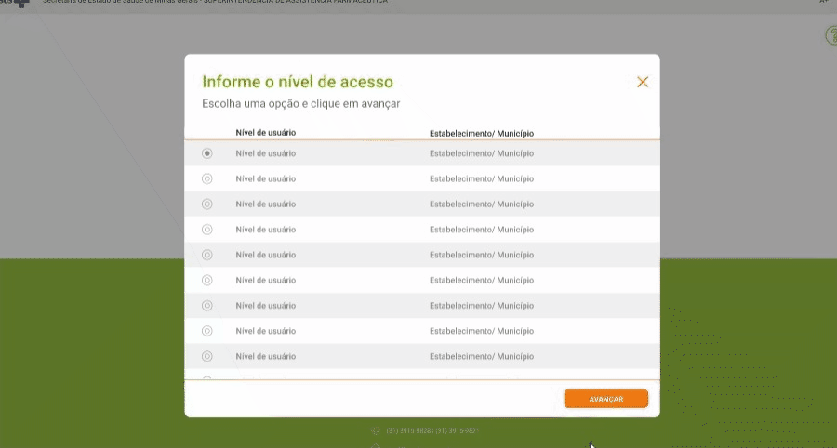This screenshot has width=837, height=448.
Task: Select the eighth row radio button
Action: coord(207,331)
